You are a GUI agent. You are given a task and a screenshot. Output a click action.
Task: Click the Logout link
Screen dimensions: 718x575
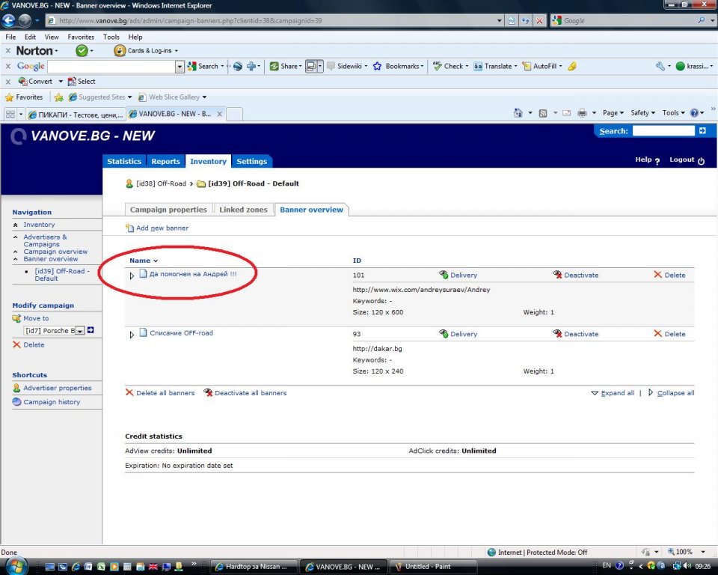click(x=681, y=159)
